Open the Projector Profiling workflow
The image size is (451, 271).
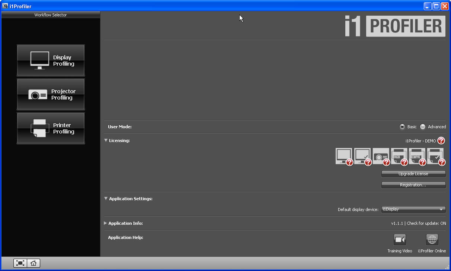click(51, 94)
